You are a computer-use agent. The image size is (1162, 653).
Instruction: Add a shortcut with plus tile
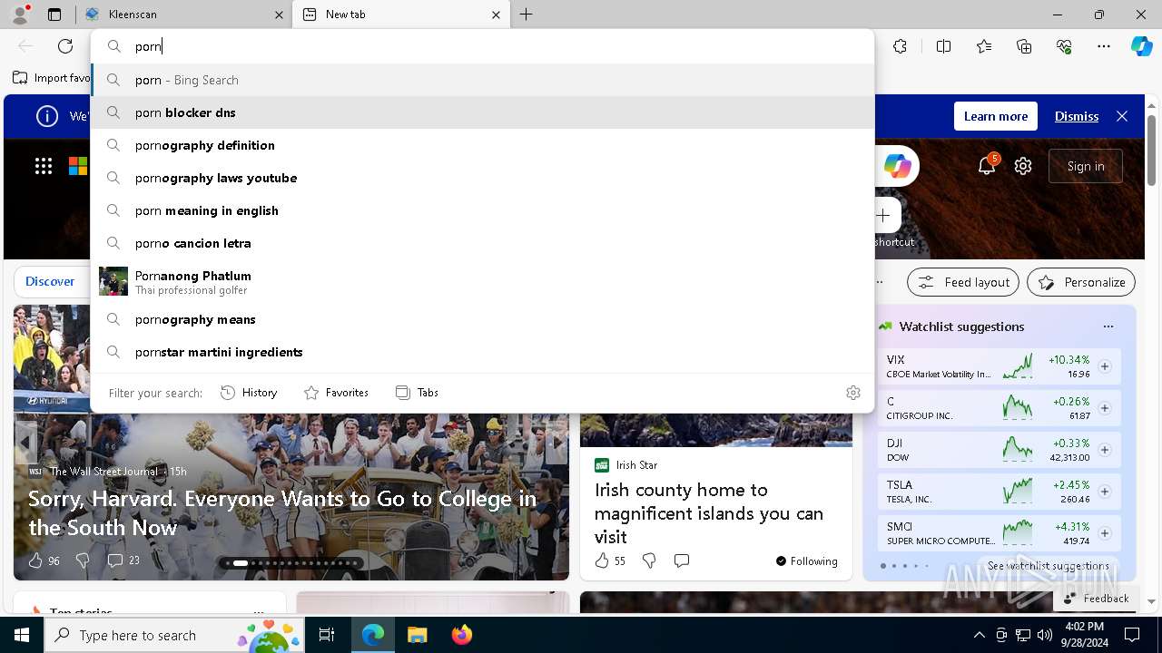click(x=884, y=216)
